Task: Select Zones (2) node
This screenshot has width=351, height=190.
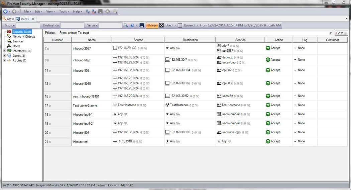Action: click(x=19, y=56)
